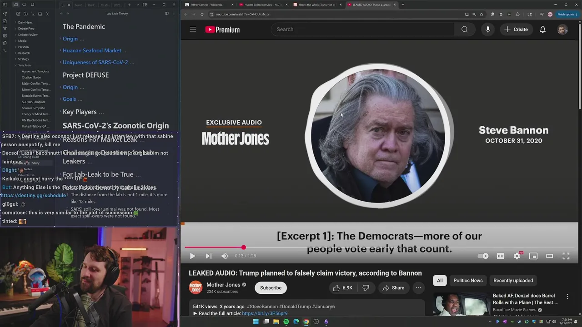Image resolution: width=582 pixels, height=327 pixels.
Task: Switch to Hunter Biden Interview tab
Action: click(263, 5)
